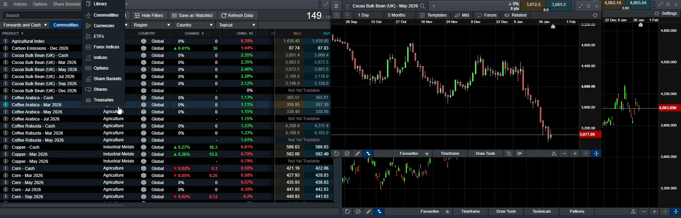Click the refresh arrow on the lower chart toolbar
The image size is (681, 218).
348,212
